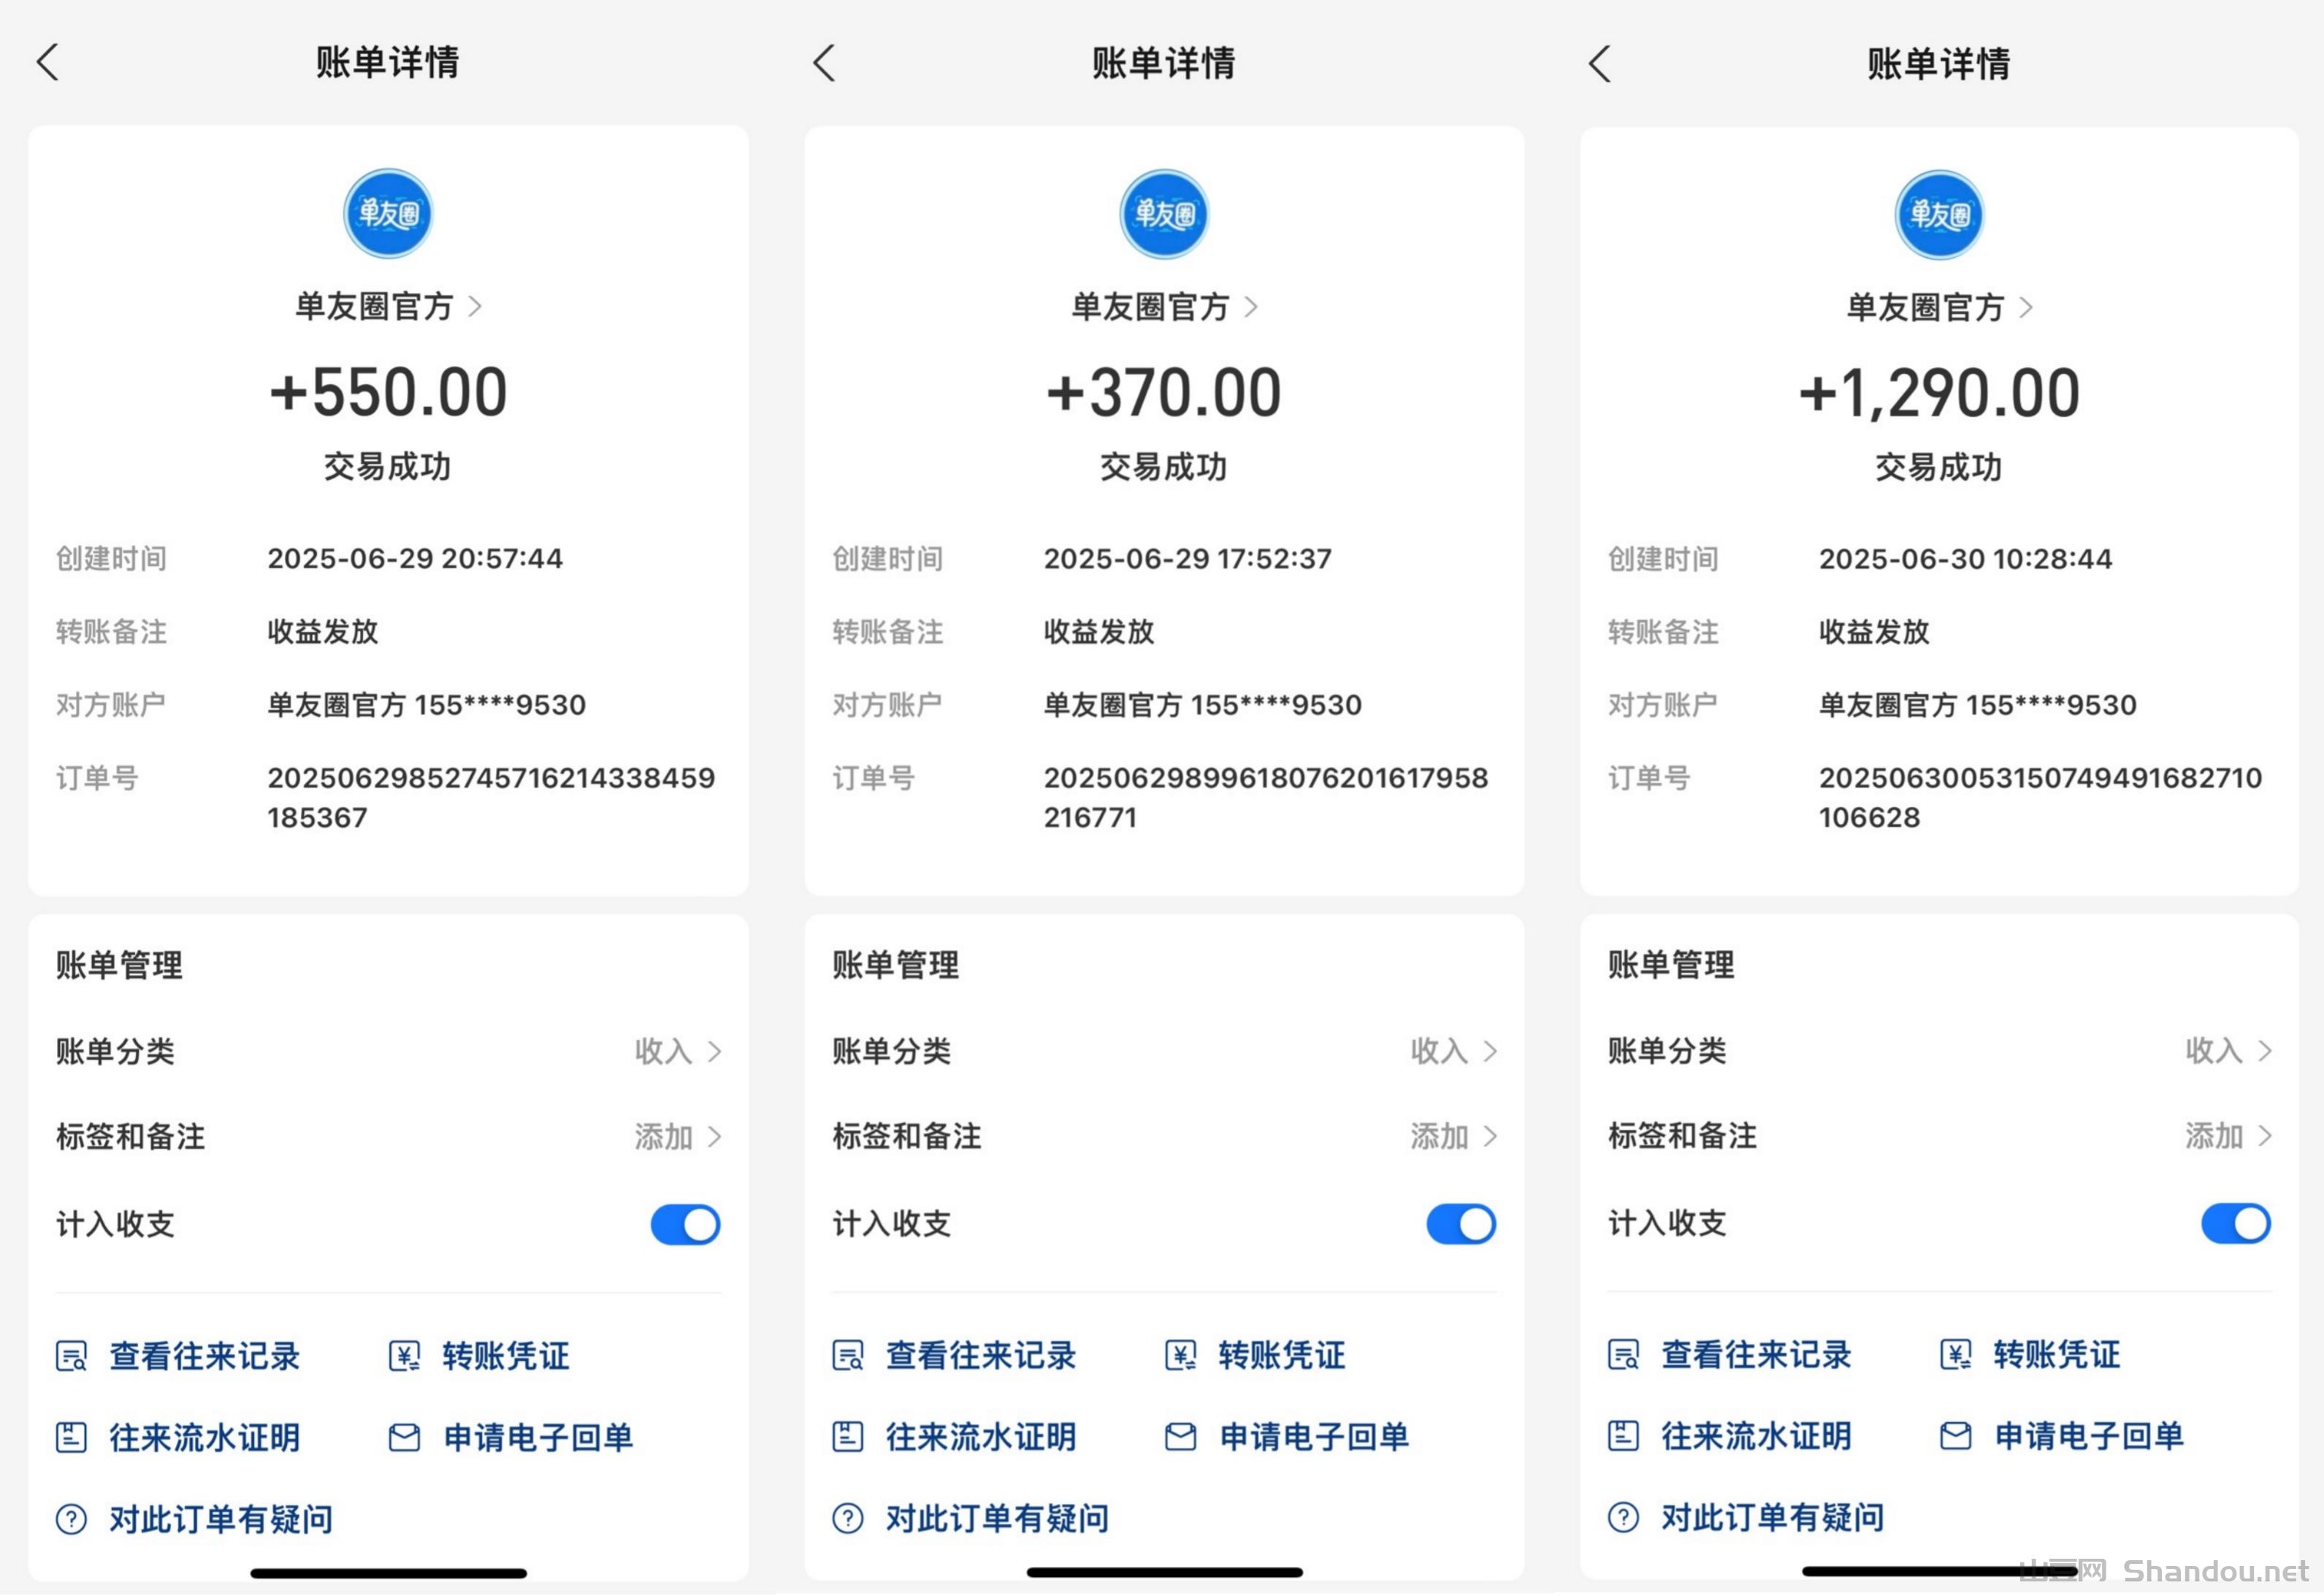Open 查看往来记录 icon in the +550.00 panel
Image resolution: width=2324 pixels, height=1596 pixels.
[x=71, y=1357]
